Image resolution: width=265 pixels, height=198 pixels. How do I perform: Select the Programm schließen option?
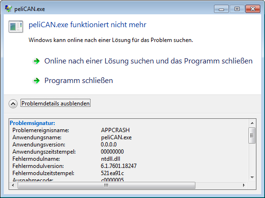tap(79, 81)
